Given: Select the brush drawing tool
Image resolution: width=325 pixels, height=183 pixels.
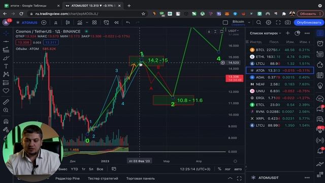Looking at the screenshot, I should (x=6, y=58).
